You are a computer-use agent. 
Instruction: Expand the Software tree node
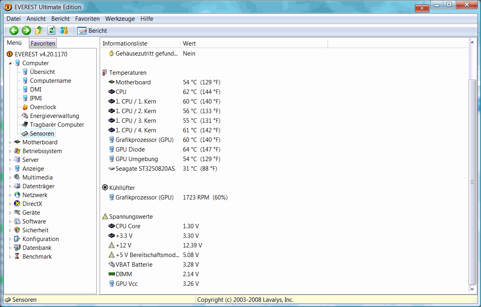pos(10,221)
